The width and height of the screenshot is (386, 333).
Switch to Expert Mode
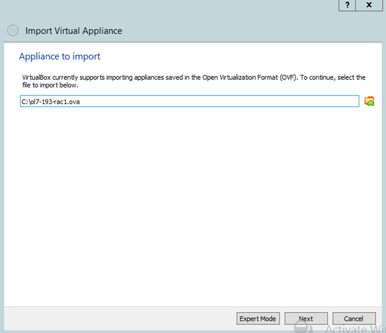258,319
